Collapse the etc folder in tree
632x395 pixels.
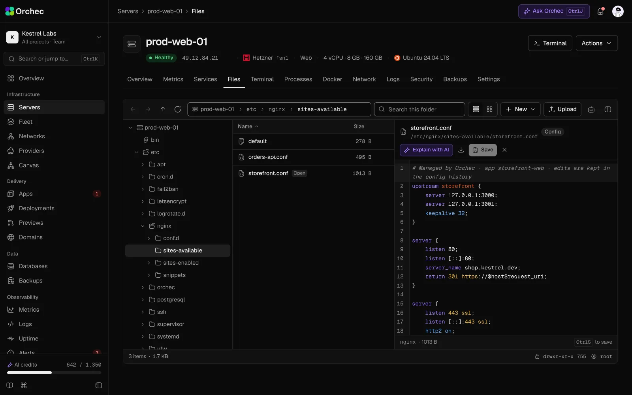137,152
